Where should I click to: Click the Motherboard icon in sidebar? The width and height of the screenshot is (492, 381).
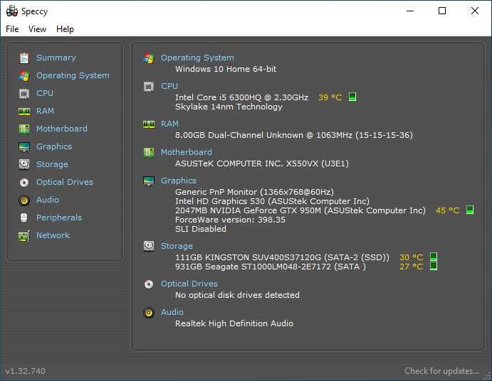pos(24,129)
